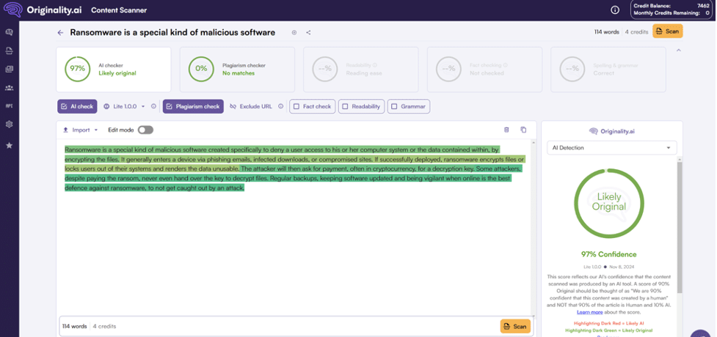Click the '114 words' count at the top

point(607,32)
